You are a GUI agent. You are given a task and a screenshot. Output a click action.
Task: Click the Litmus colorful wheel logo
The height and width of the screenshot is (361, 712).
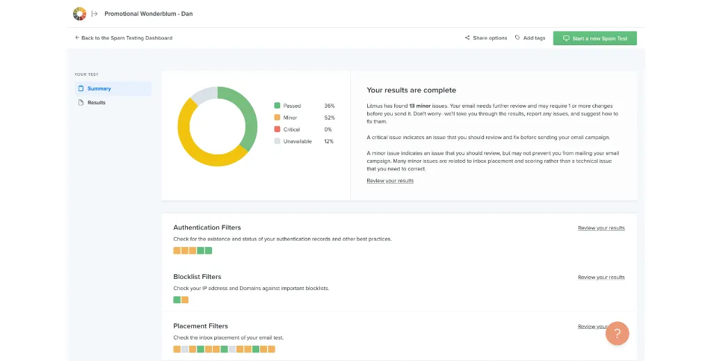pos(79,14)
